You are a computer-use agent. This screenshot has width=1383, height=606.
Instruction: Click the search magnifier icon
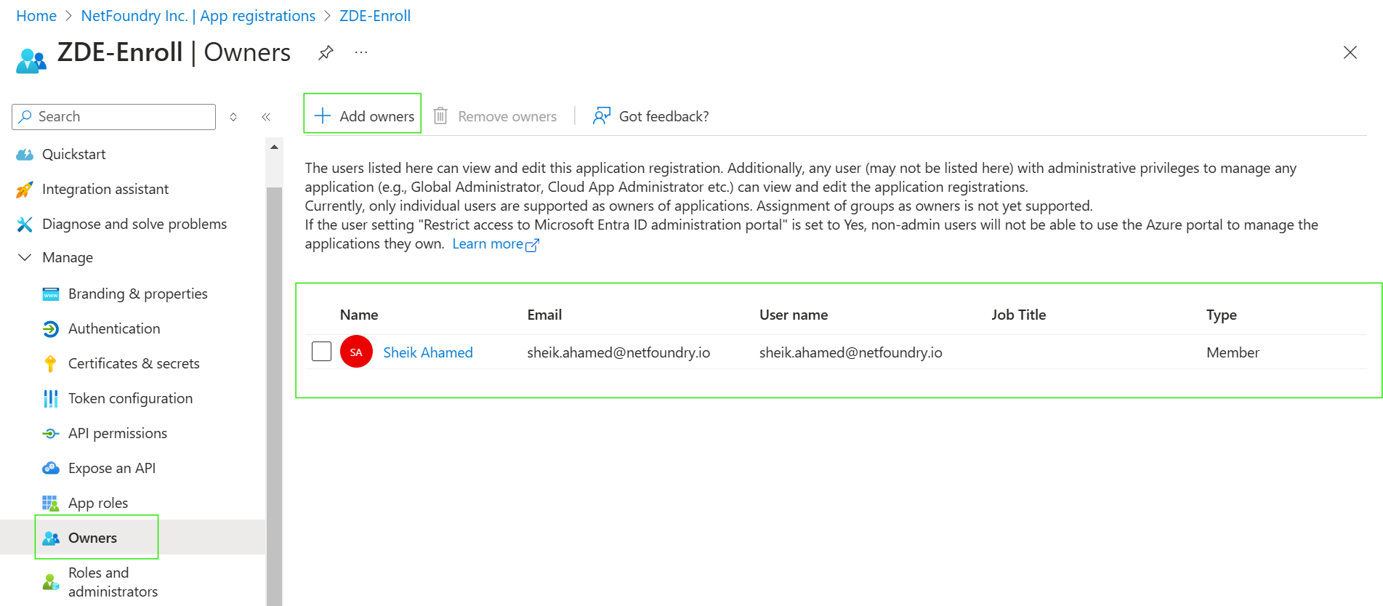pos(25,116)
